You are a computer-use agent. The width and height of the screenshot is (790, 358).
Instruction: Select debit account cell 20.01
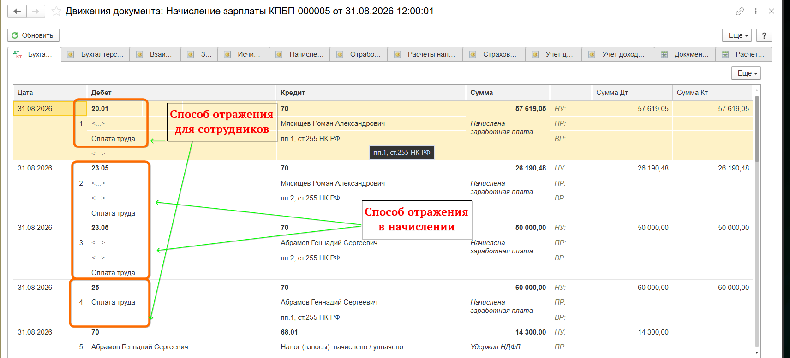click(x=100, y=109)
